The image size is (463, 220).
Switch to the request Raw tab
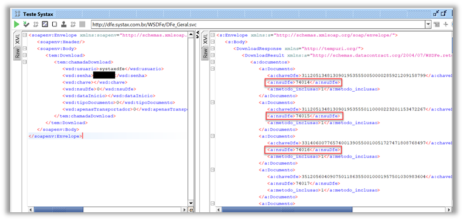(18, 53)
